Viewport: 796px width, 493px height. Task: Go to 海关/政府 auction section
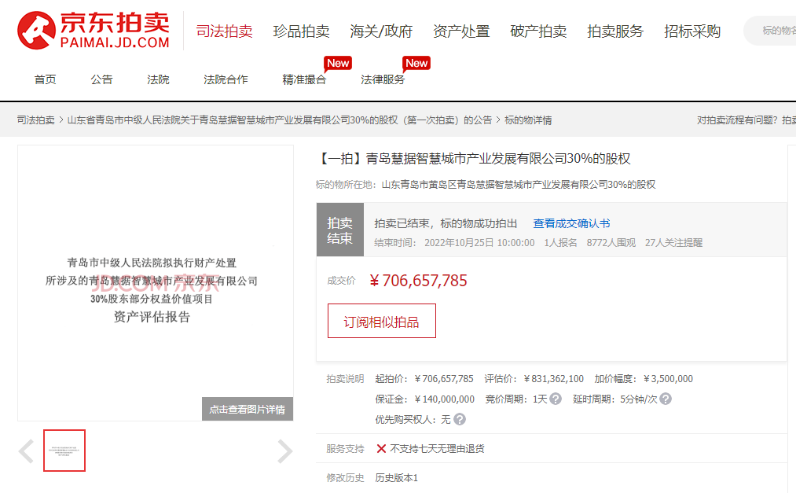(x=381, y=31)
